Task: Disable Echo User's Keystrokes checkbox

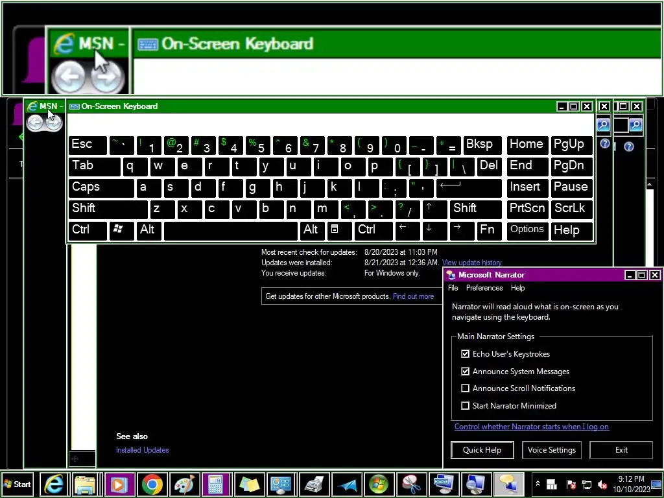Action: click(x=466, y=353)
